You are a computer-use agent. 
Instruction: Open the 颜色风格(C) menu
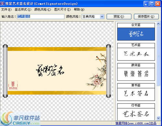pos(43,10)
